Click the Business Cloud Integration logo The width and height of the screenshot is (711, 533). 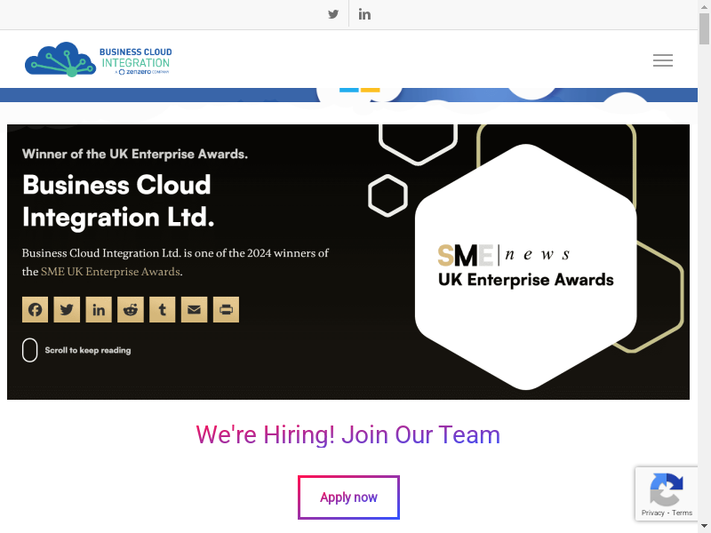[98, 59]
